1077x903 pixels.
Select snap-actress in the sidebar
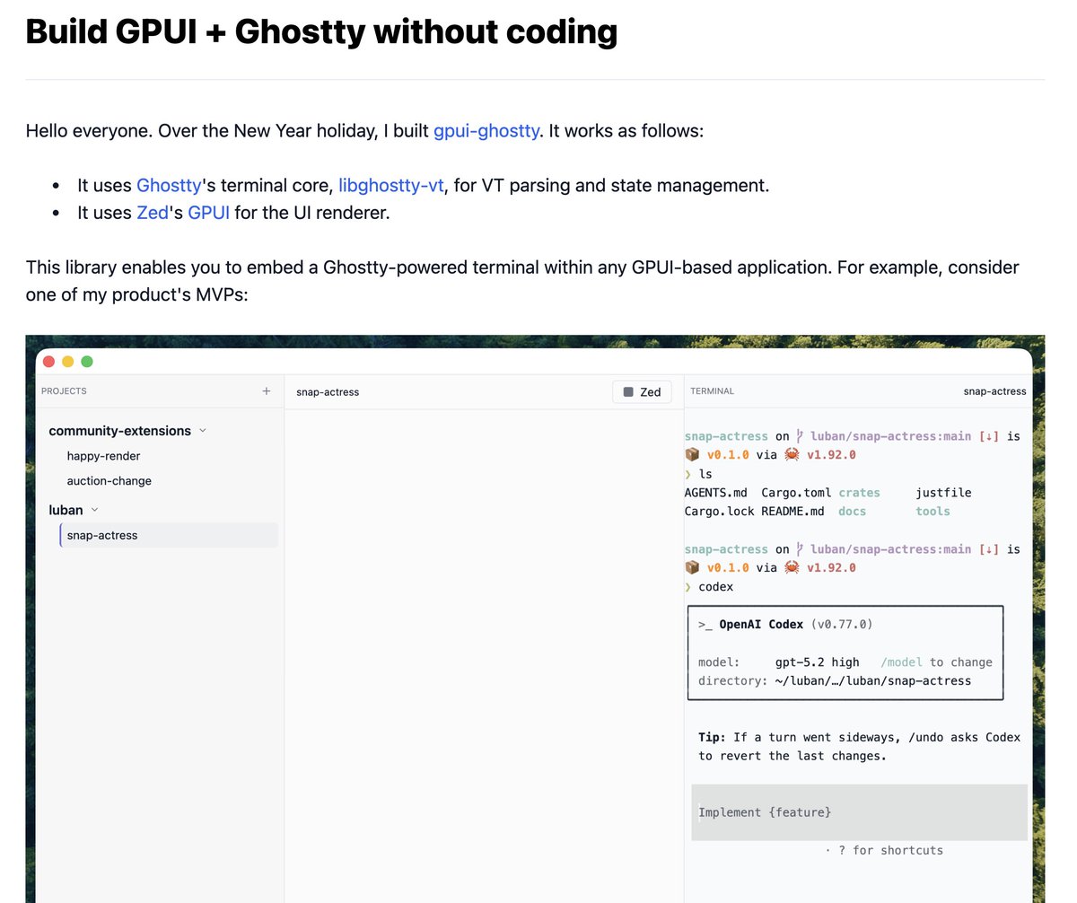[x=169, y=535]
